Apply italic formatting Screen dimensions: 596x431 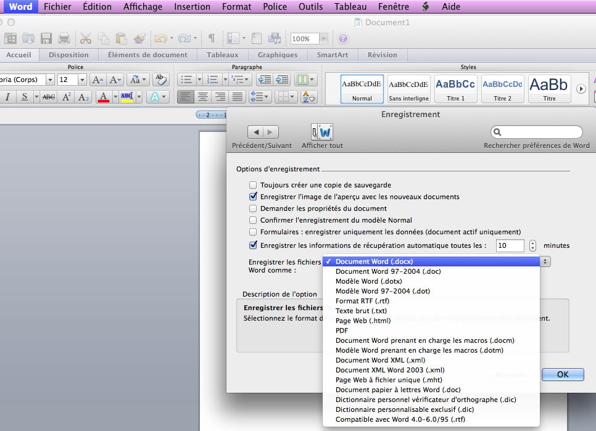[x=7, y=97]
